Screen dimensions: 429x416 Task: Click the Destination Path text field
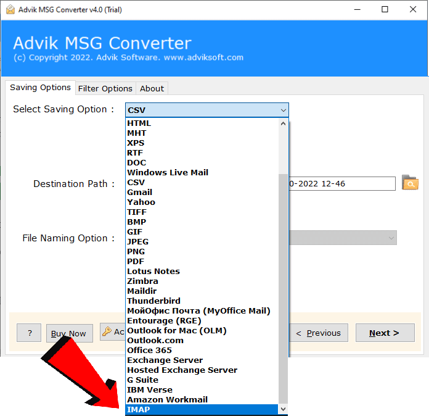(x=342, y=183)
